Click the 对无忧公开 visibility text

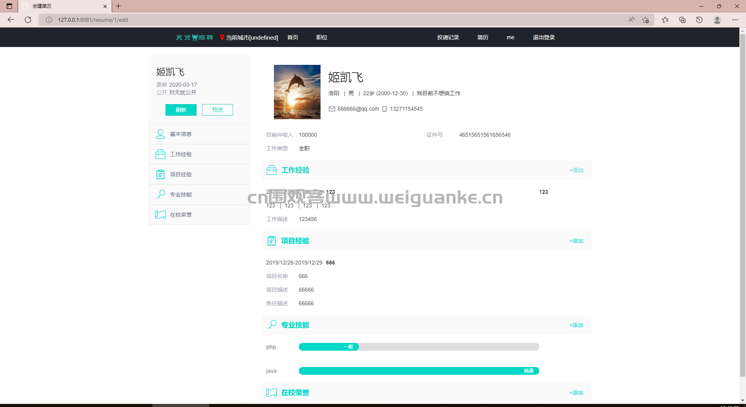point(183,92)
